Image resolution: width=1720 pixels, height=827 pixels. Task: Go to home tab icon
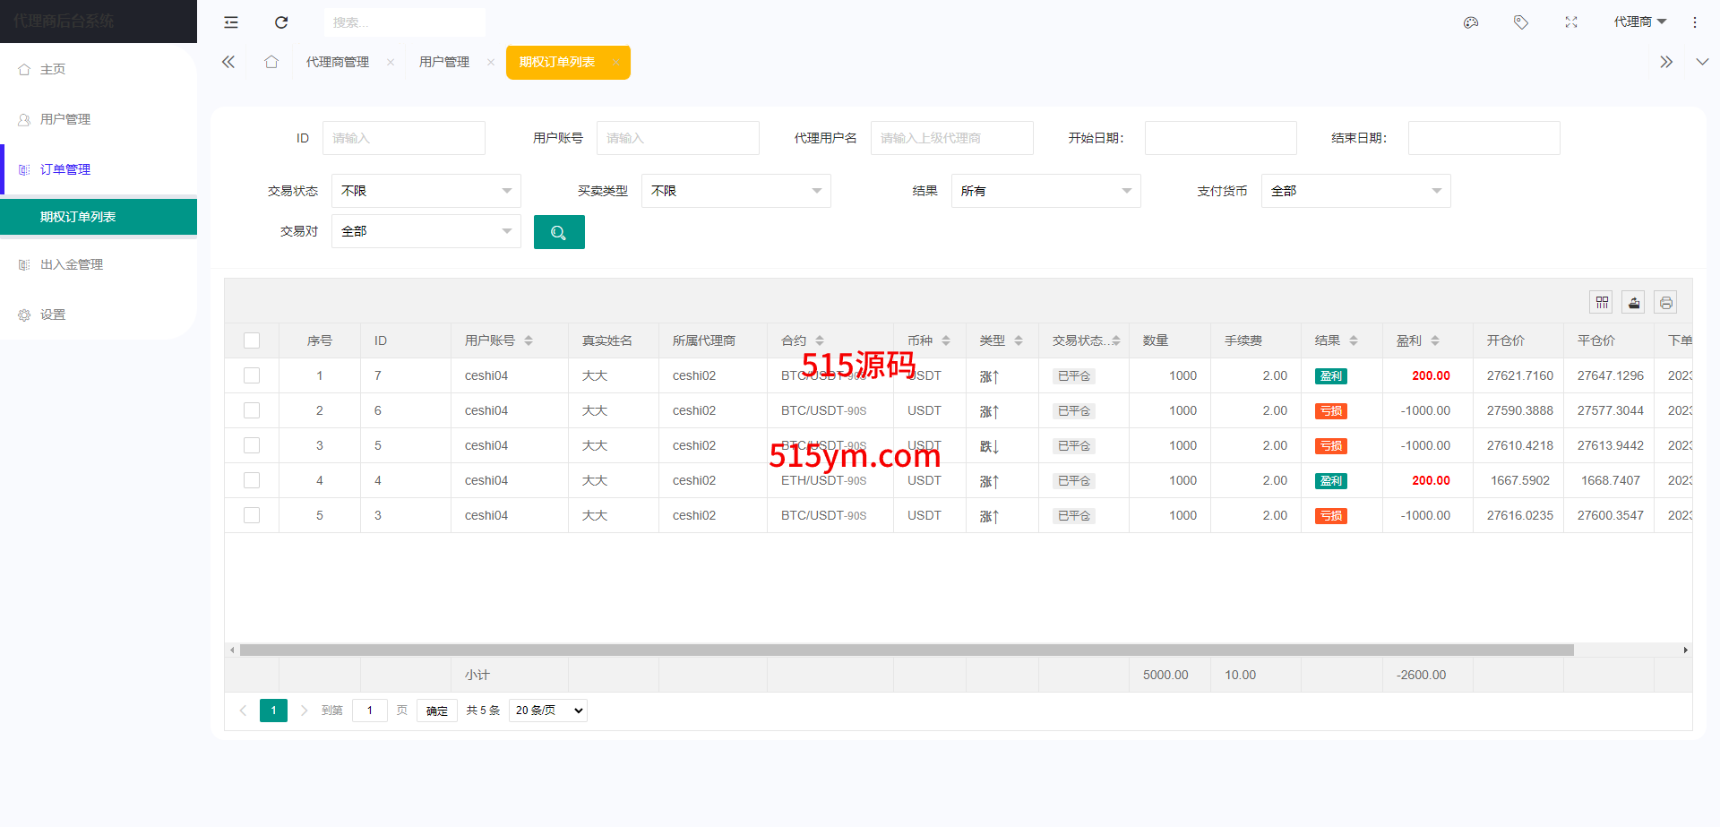point(271,62)
